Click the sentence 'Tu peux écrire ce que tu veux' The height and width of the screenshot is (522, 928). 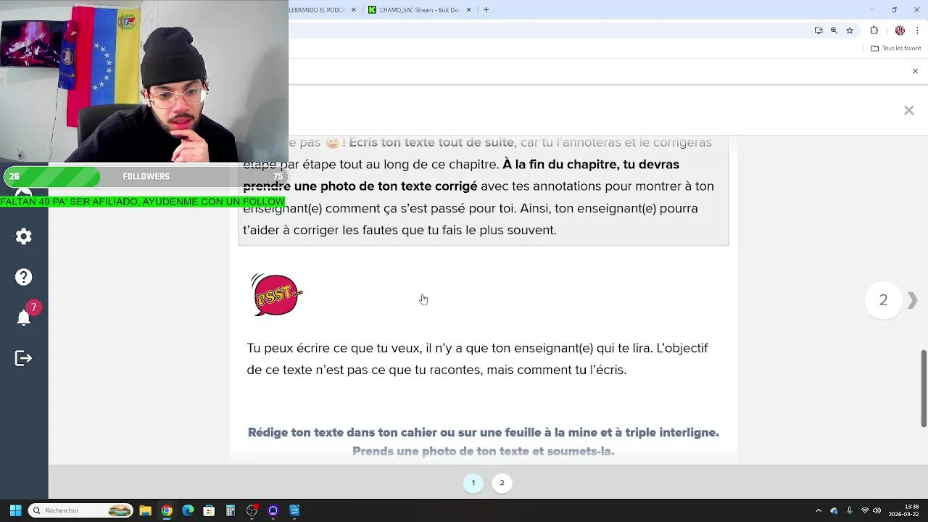[x=333, y=349]
